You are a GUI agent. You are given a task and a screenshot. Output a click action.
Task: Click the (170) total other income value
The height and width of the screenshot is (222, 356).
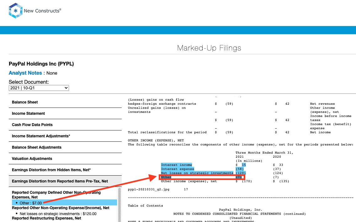point(247,181)
